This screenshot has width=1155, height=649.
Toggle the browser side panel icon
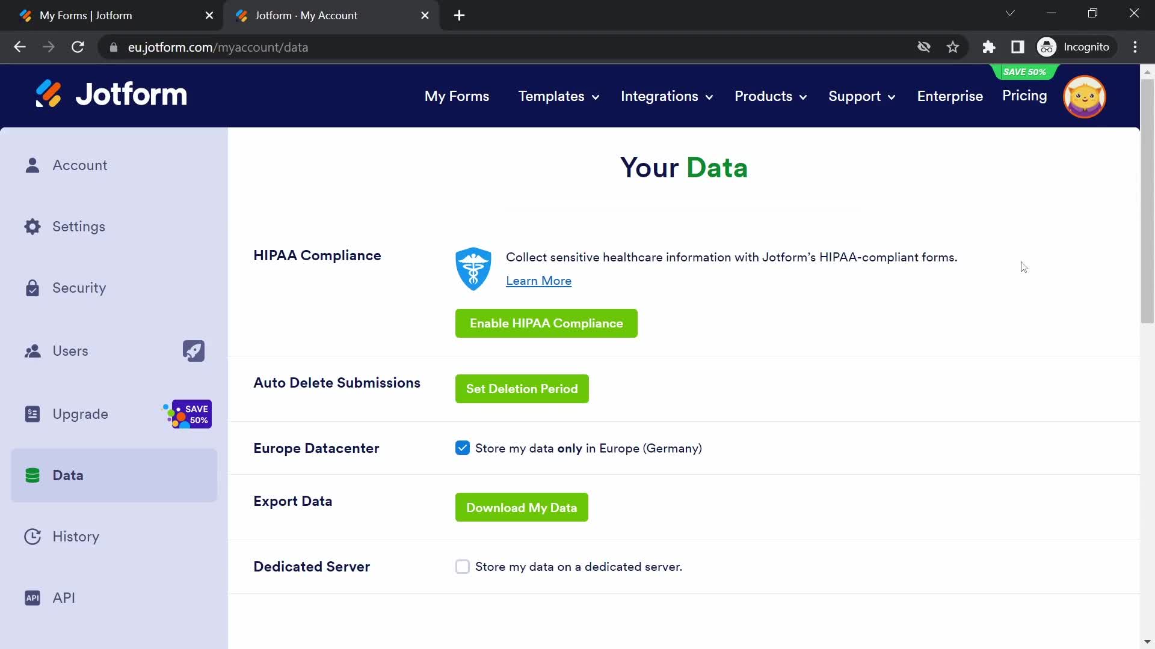point(1018,47)
